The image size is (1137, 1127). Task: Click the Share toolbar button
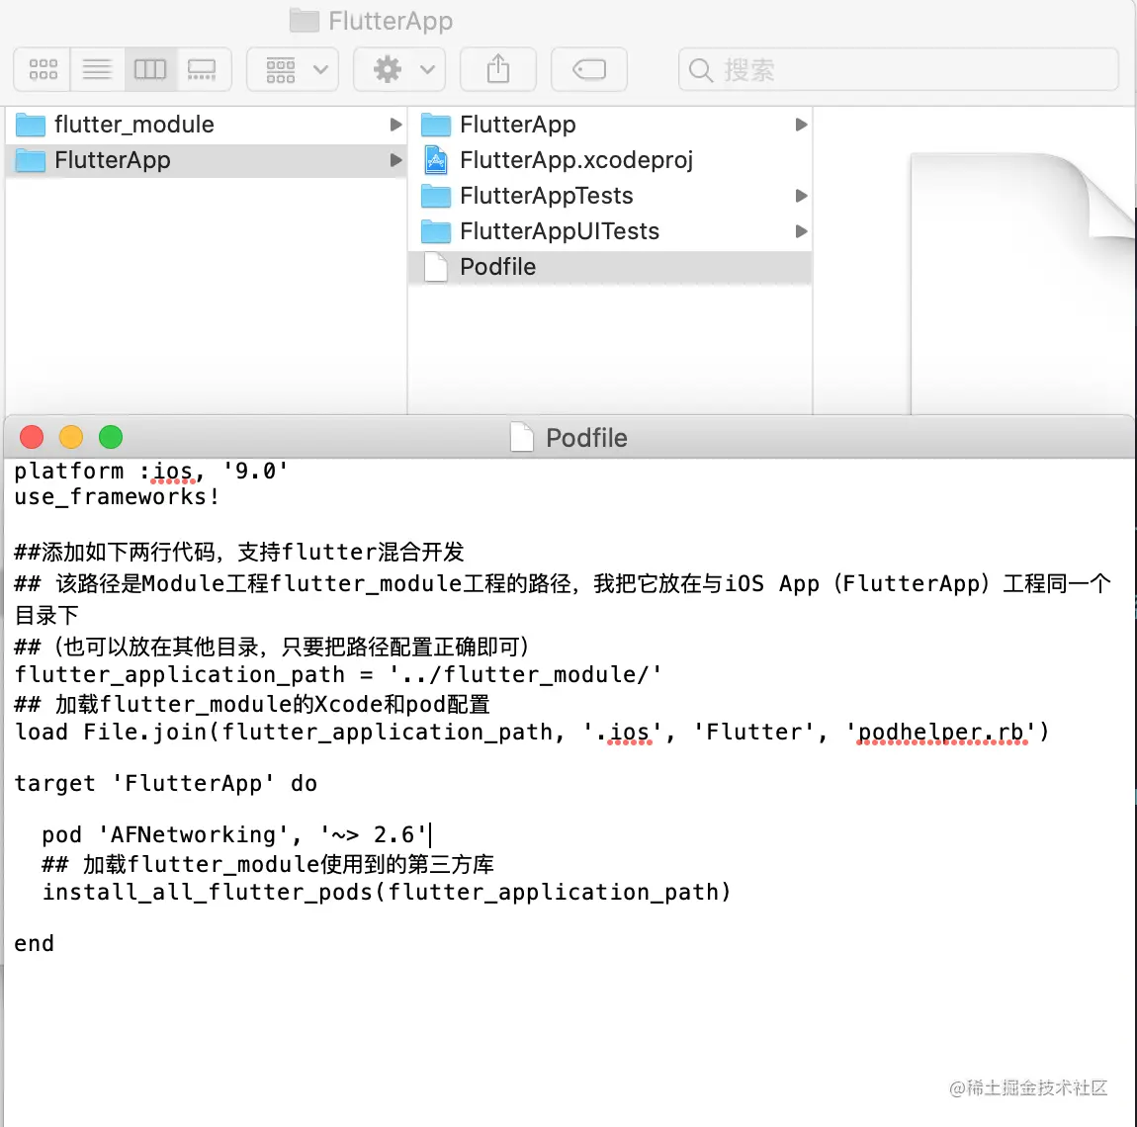point(498,69)
